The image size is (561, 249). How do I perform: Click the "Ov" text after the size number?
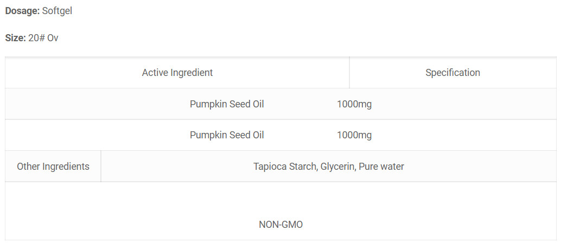click(x=53, y=39)
